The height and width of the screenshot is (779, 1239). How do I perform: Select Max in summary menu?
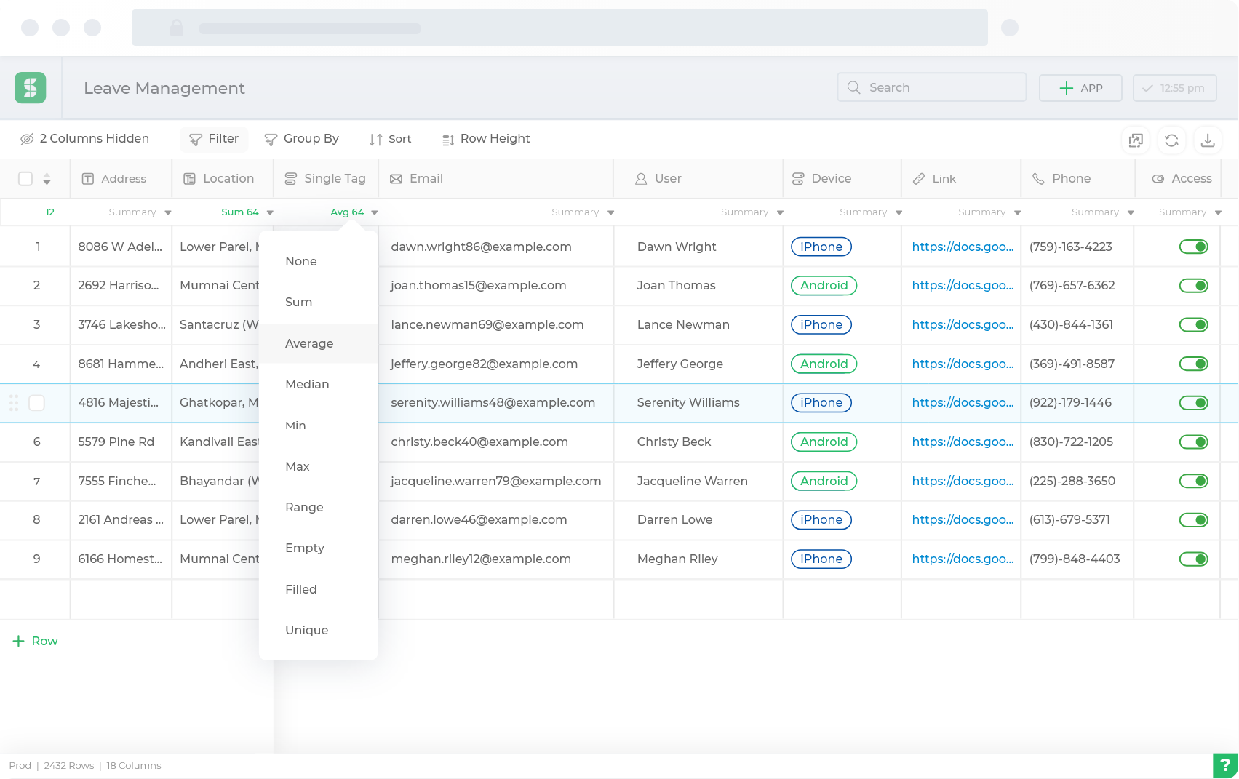coord(319,467)
